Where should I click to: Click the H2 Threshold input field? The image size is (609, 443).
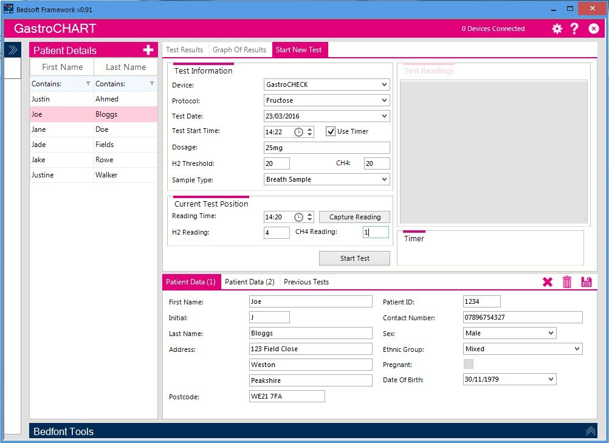pyautogui.click(x=277, y=163)
